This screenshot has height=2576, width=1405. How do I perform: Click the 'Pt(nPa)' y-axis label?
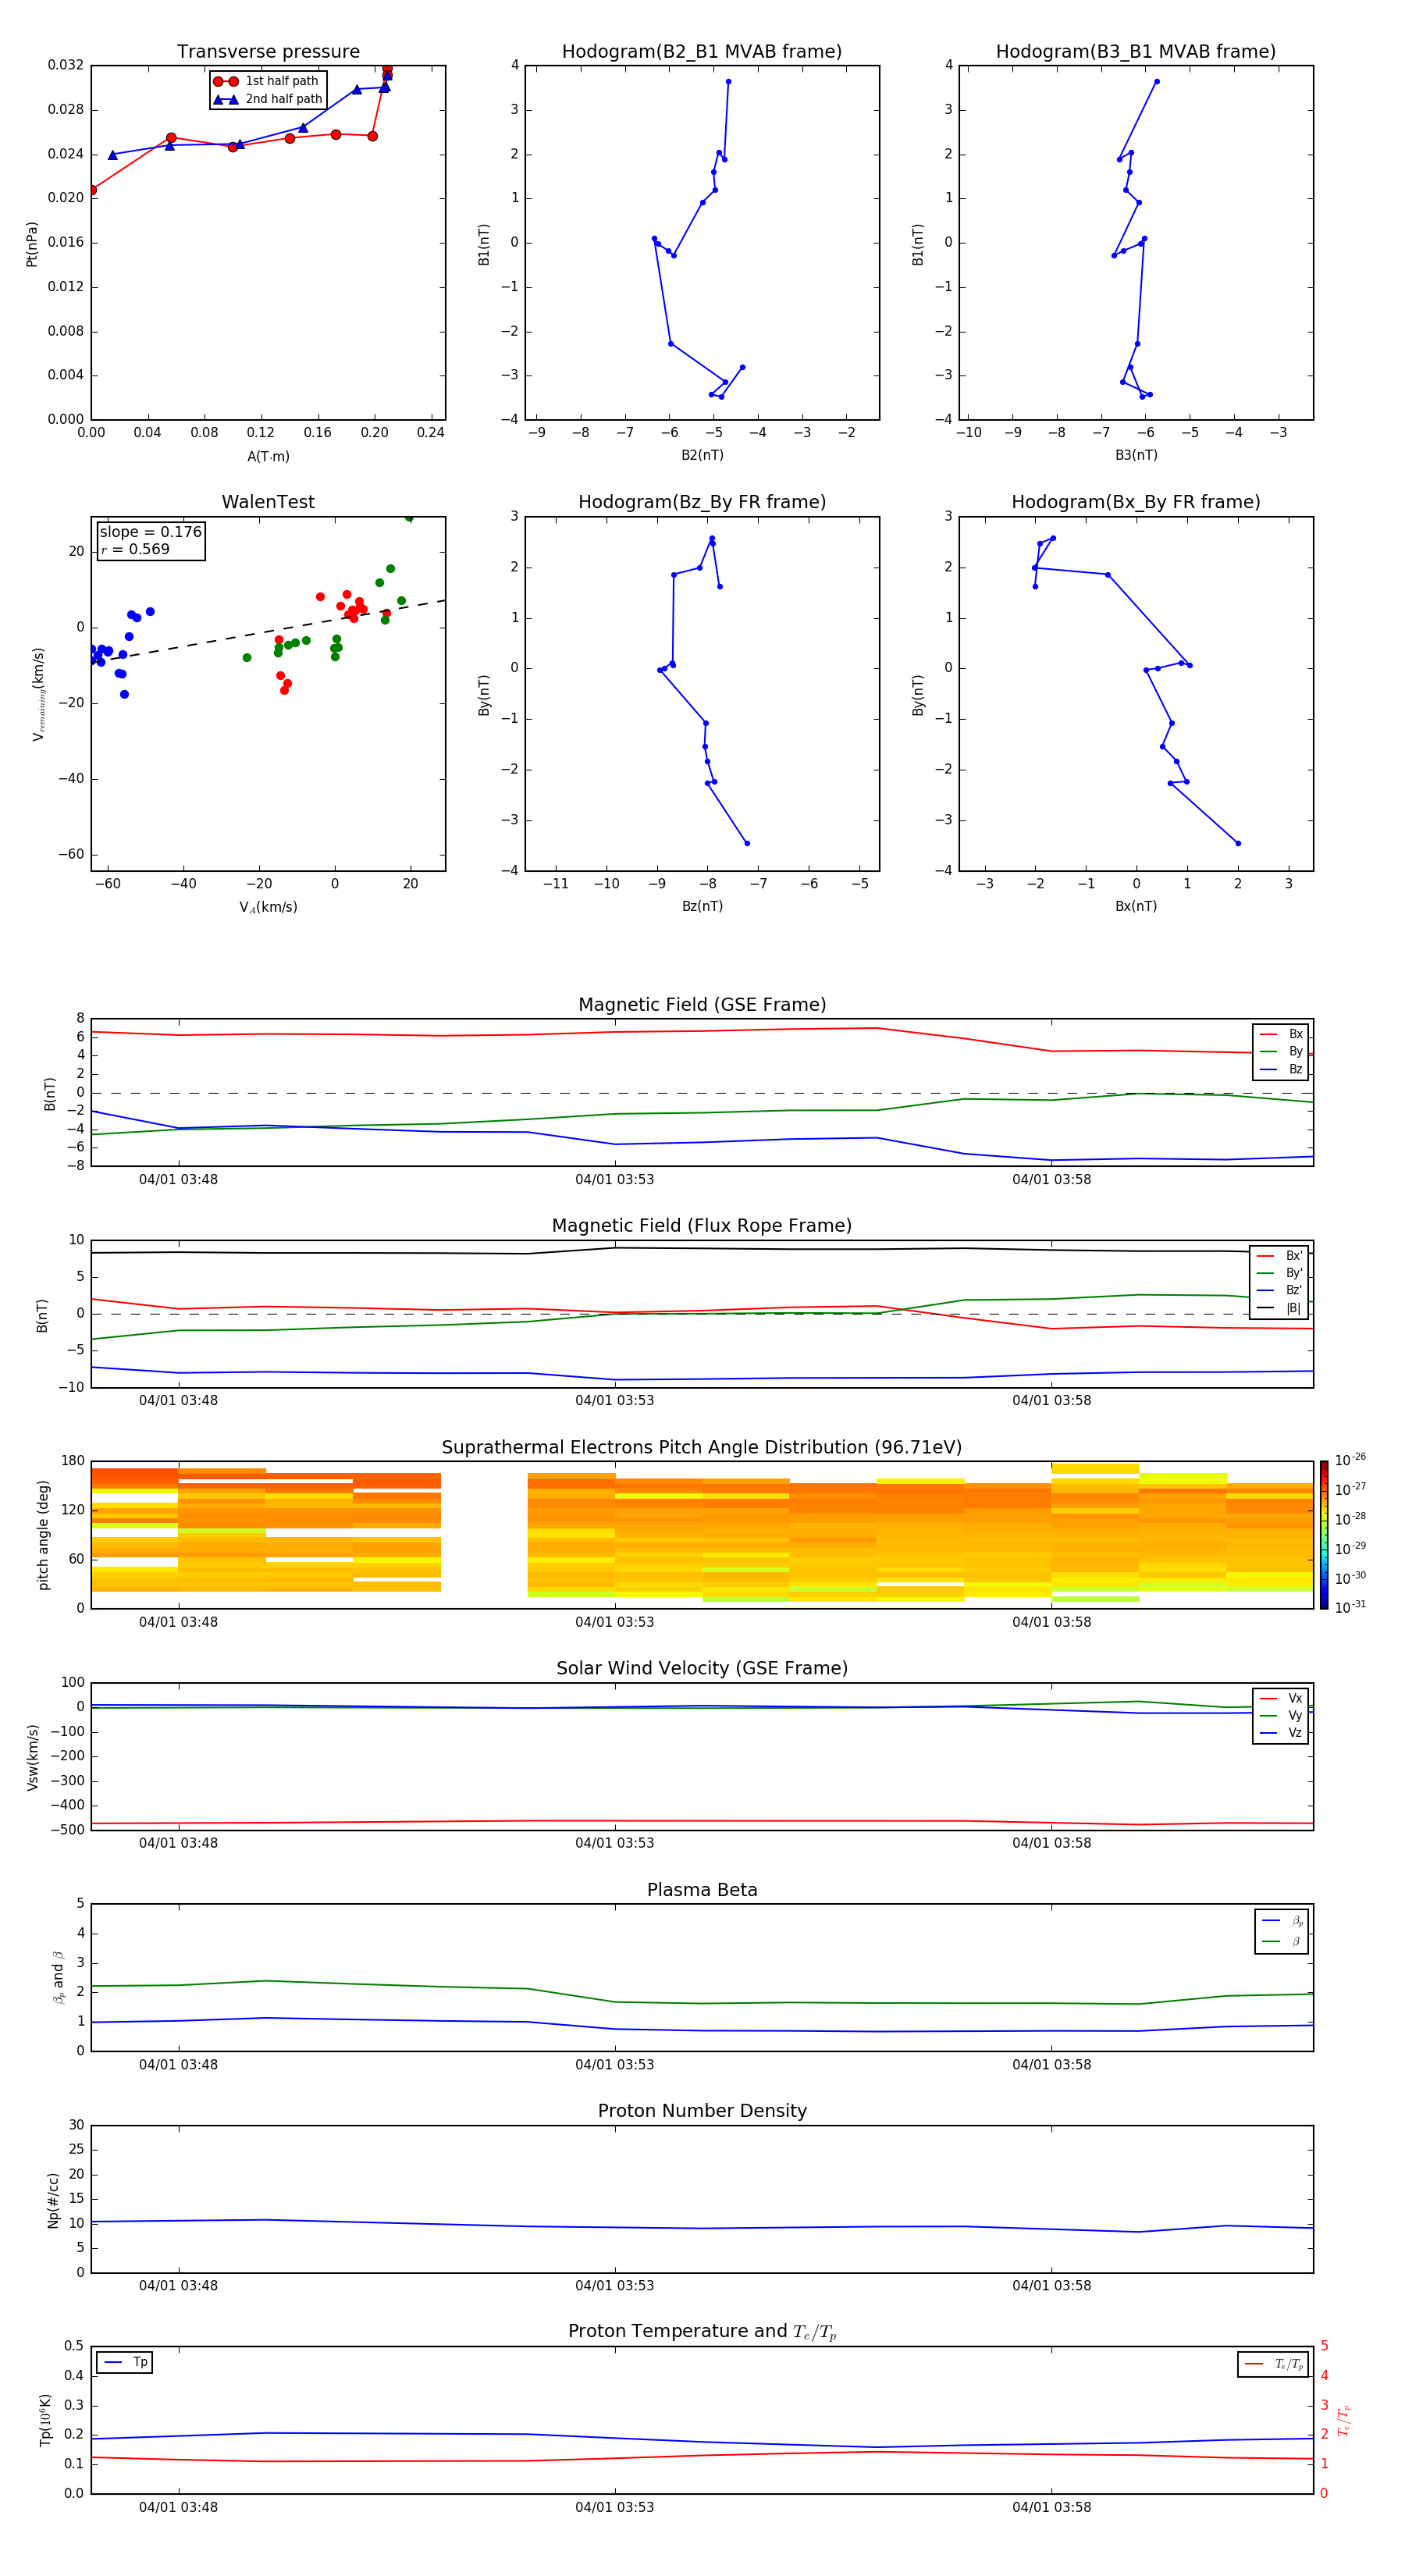[32, 244]
